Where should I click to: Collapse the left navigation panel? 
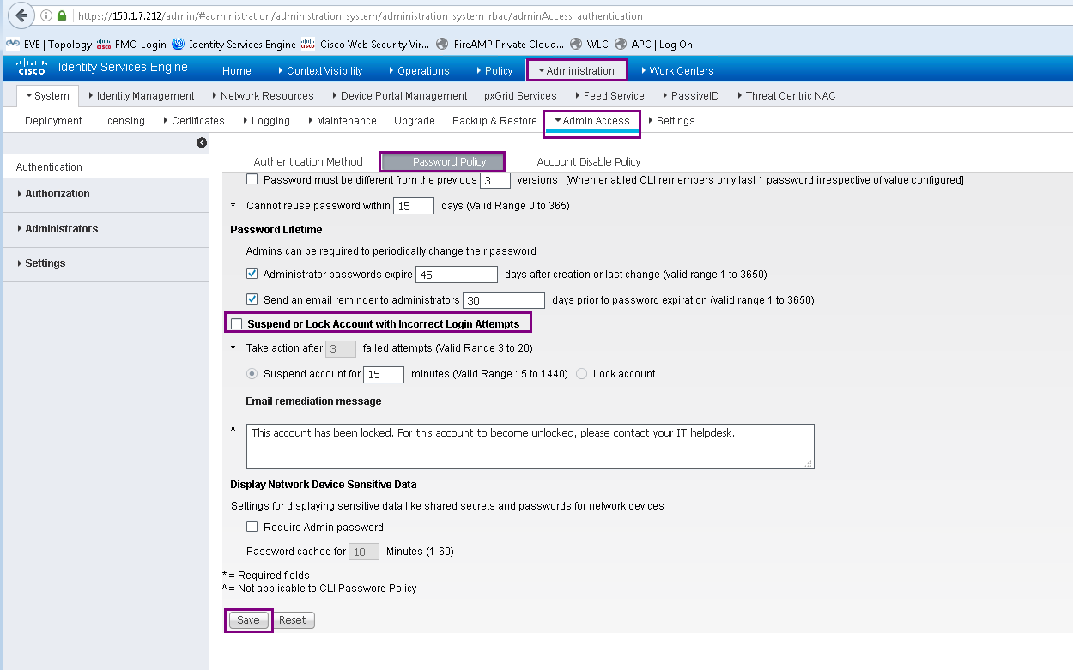202,142
